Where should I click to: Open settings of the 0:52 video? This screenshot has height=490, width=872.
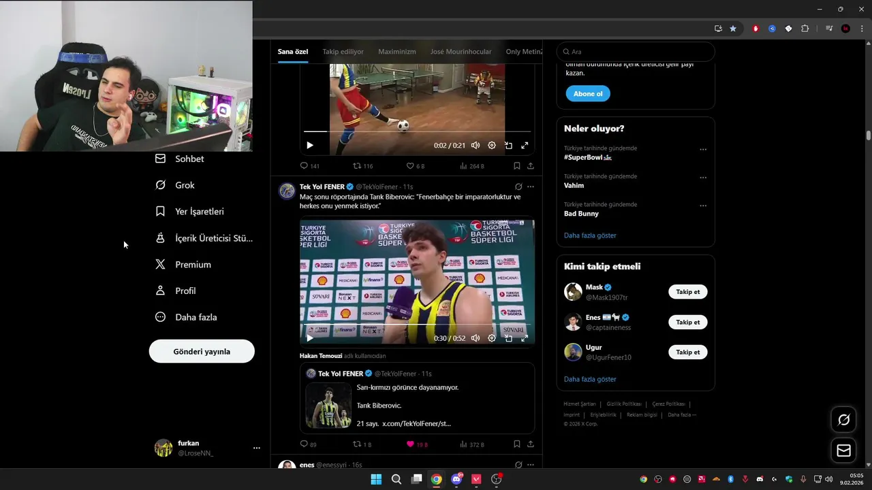point(492,338)
